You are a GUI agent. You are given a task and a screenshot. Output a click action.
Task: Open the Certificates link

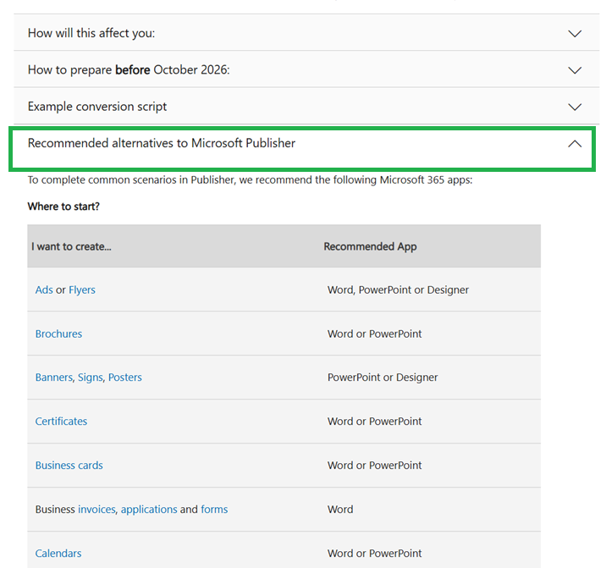(x=61, y=422)
